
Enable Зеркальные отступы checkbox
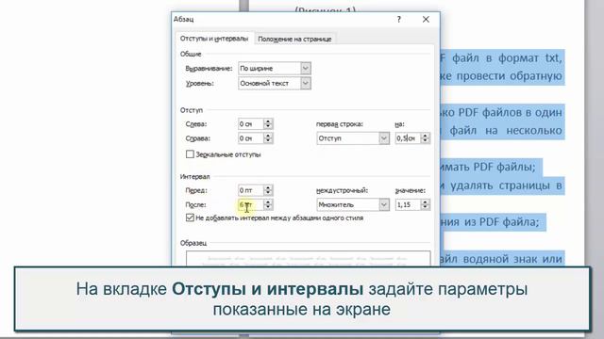pos(190,154)
